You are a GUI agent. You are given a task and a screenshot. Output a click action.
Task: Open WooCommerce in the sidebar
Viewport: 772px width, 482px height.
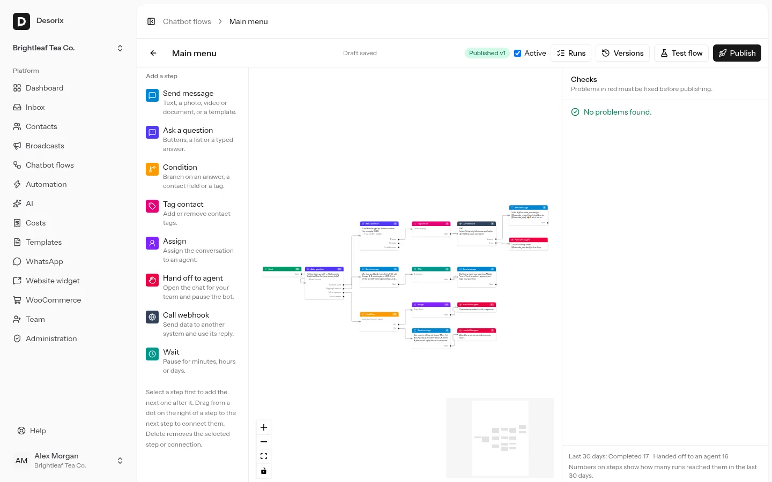[68, 300]
